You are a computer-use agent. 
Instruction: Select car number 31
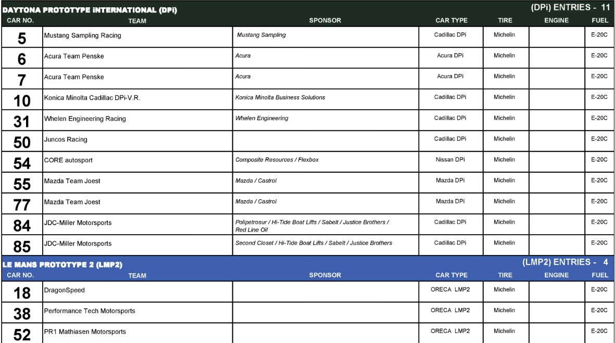click(x=22, y=121)
